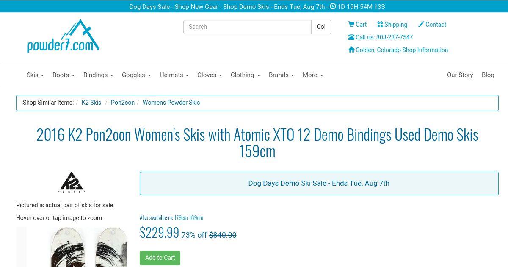The height and width of the screenshot is (267, 508).
Task: Click the phone icon beside Call us
Action: pyautogui.click(x=351, y=37)
